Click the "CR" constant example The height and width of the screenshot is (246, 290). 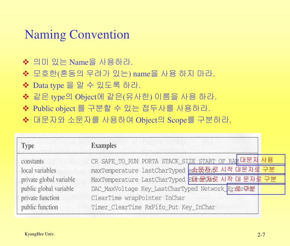point(95,161)
